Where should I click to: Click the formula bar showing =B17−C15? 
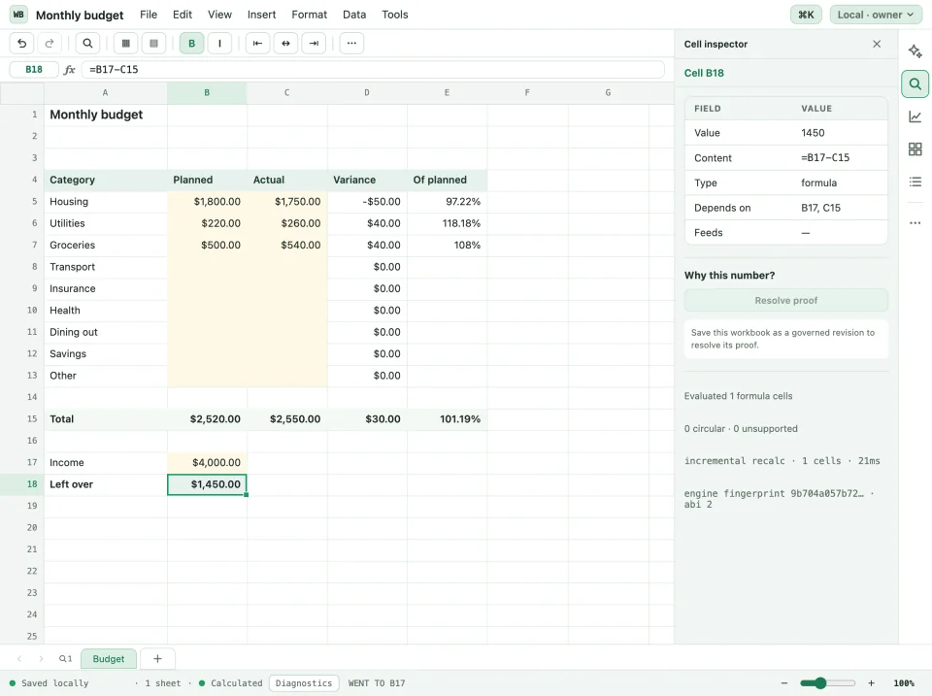(373, 70)
